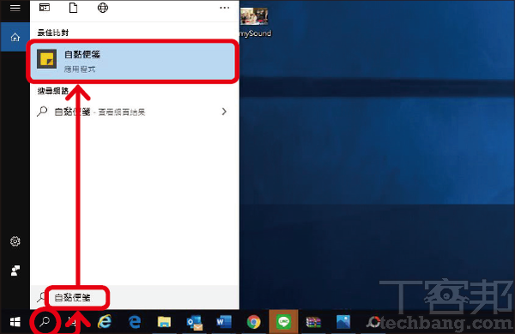Open the three-dot more options menu
The width and height of the screenshot is (515, 334).
[225, 7]
